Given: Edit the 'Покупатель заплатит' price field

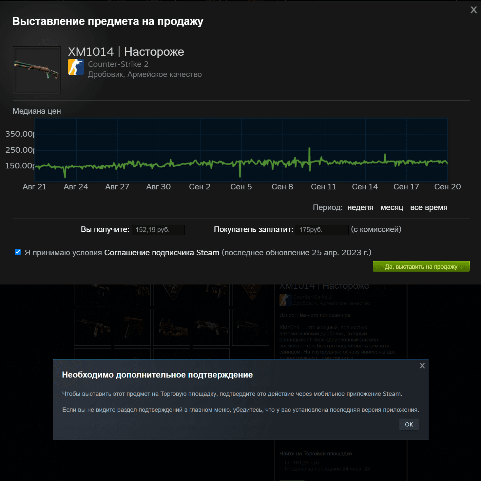Looking at the screenshot, I should click(322, 230).
